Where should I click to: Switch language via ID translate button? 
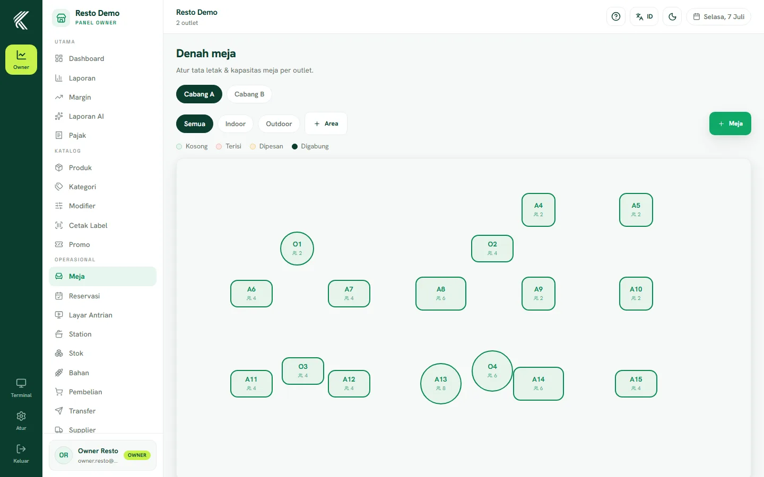coord(644,16)
